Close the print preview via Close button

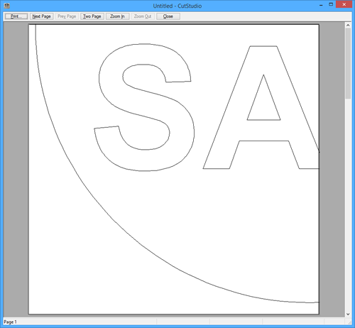pyautogui.click(x=168, y=16)
